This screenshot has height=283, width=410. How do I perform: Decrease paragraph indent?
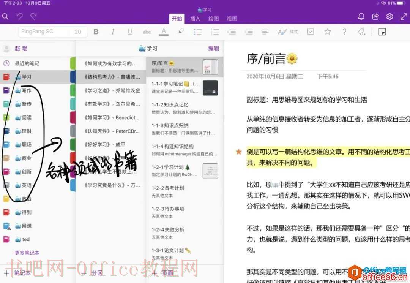[232, 32]
